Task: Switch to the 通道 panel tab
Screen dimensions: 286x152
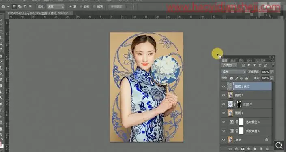Action: click(x=233, y=60)
